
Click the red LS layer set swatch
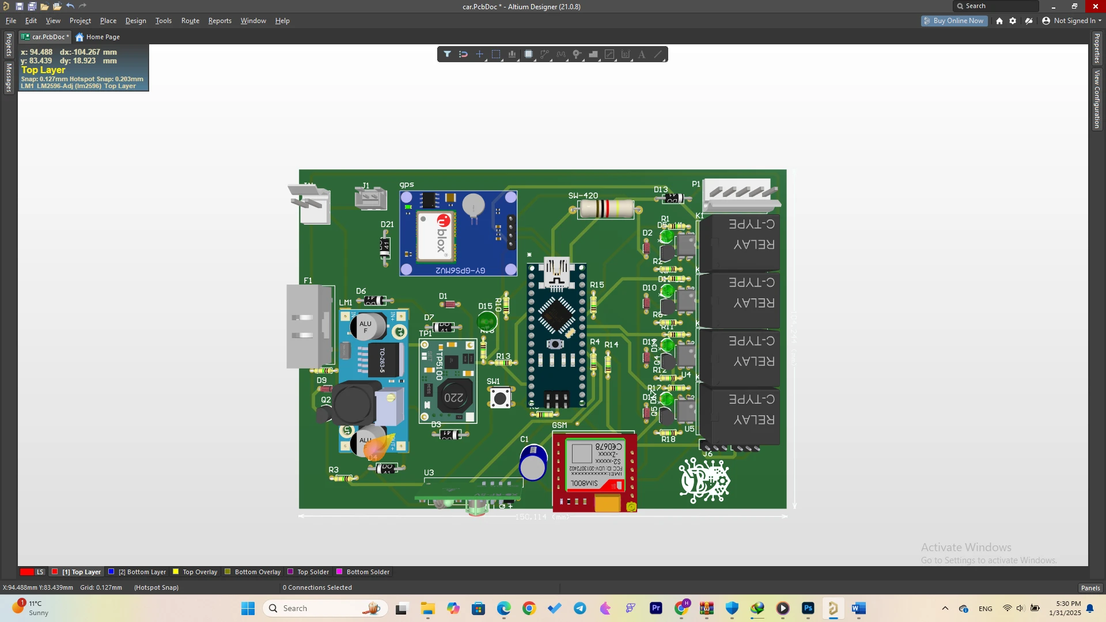click(x=27, y=572)
